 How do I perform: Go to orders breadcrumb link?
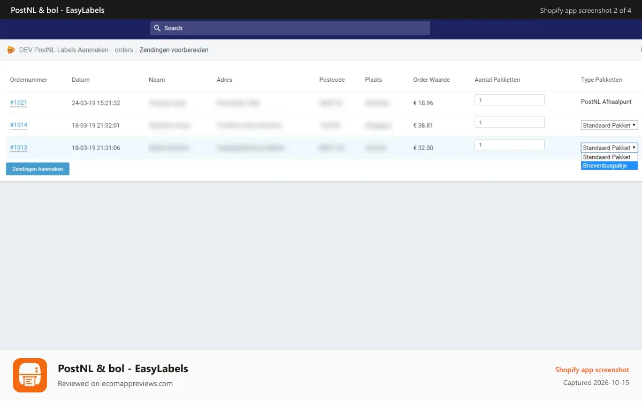(124, 50)
